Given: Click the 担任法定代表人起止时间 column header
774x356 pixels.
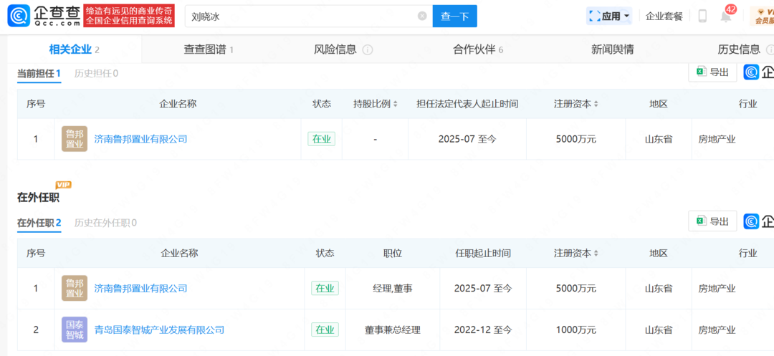Looking at the screenshot, I should 467,104.
